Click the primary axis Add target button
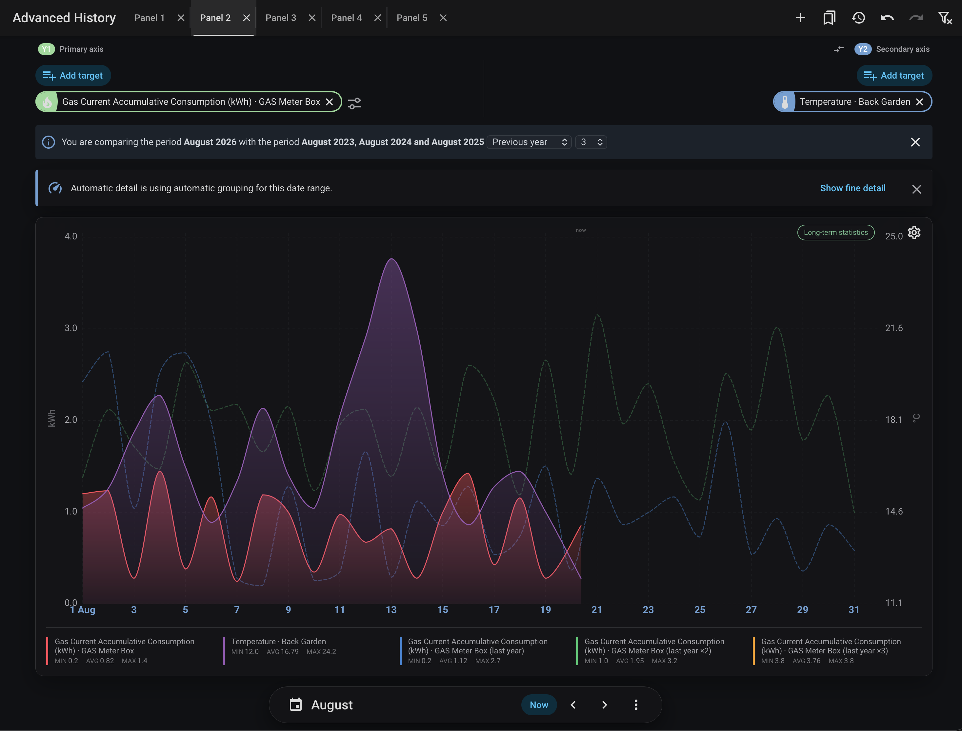The height and width of the screenshot is (731, 962). tap(73, 76)
